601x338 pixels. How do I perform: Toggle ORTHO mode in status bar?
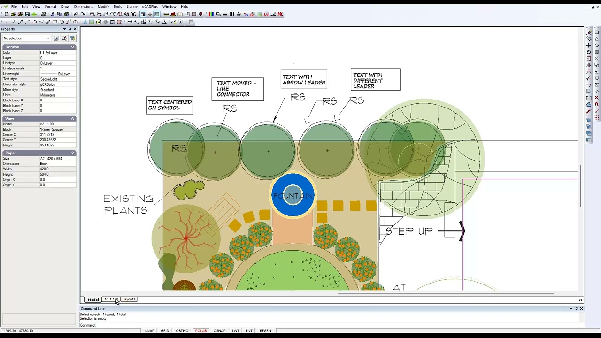click(x=182, y=331)
